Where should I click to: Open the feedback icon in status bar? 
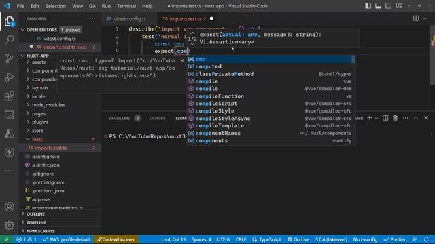(415, 239)
